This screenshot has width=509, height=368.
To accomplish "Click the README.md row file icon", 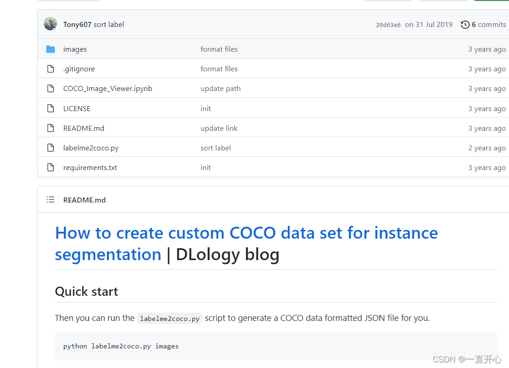I will [x=50, y=128].
